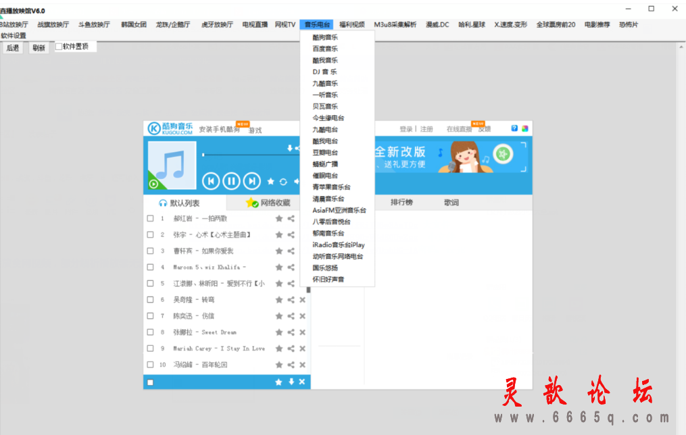This screenshot has width=686, height=435.
Task: Click the download arrow above the progress bar
Action: coord(290,148)
